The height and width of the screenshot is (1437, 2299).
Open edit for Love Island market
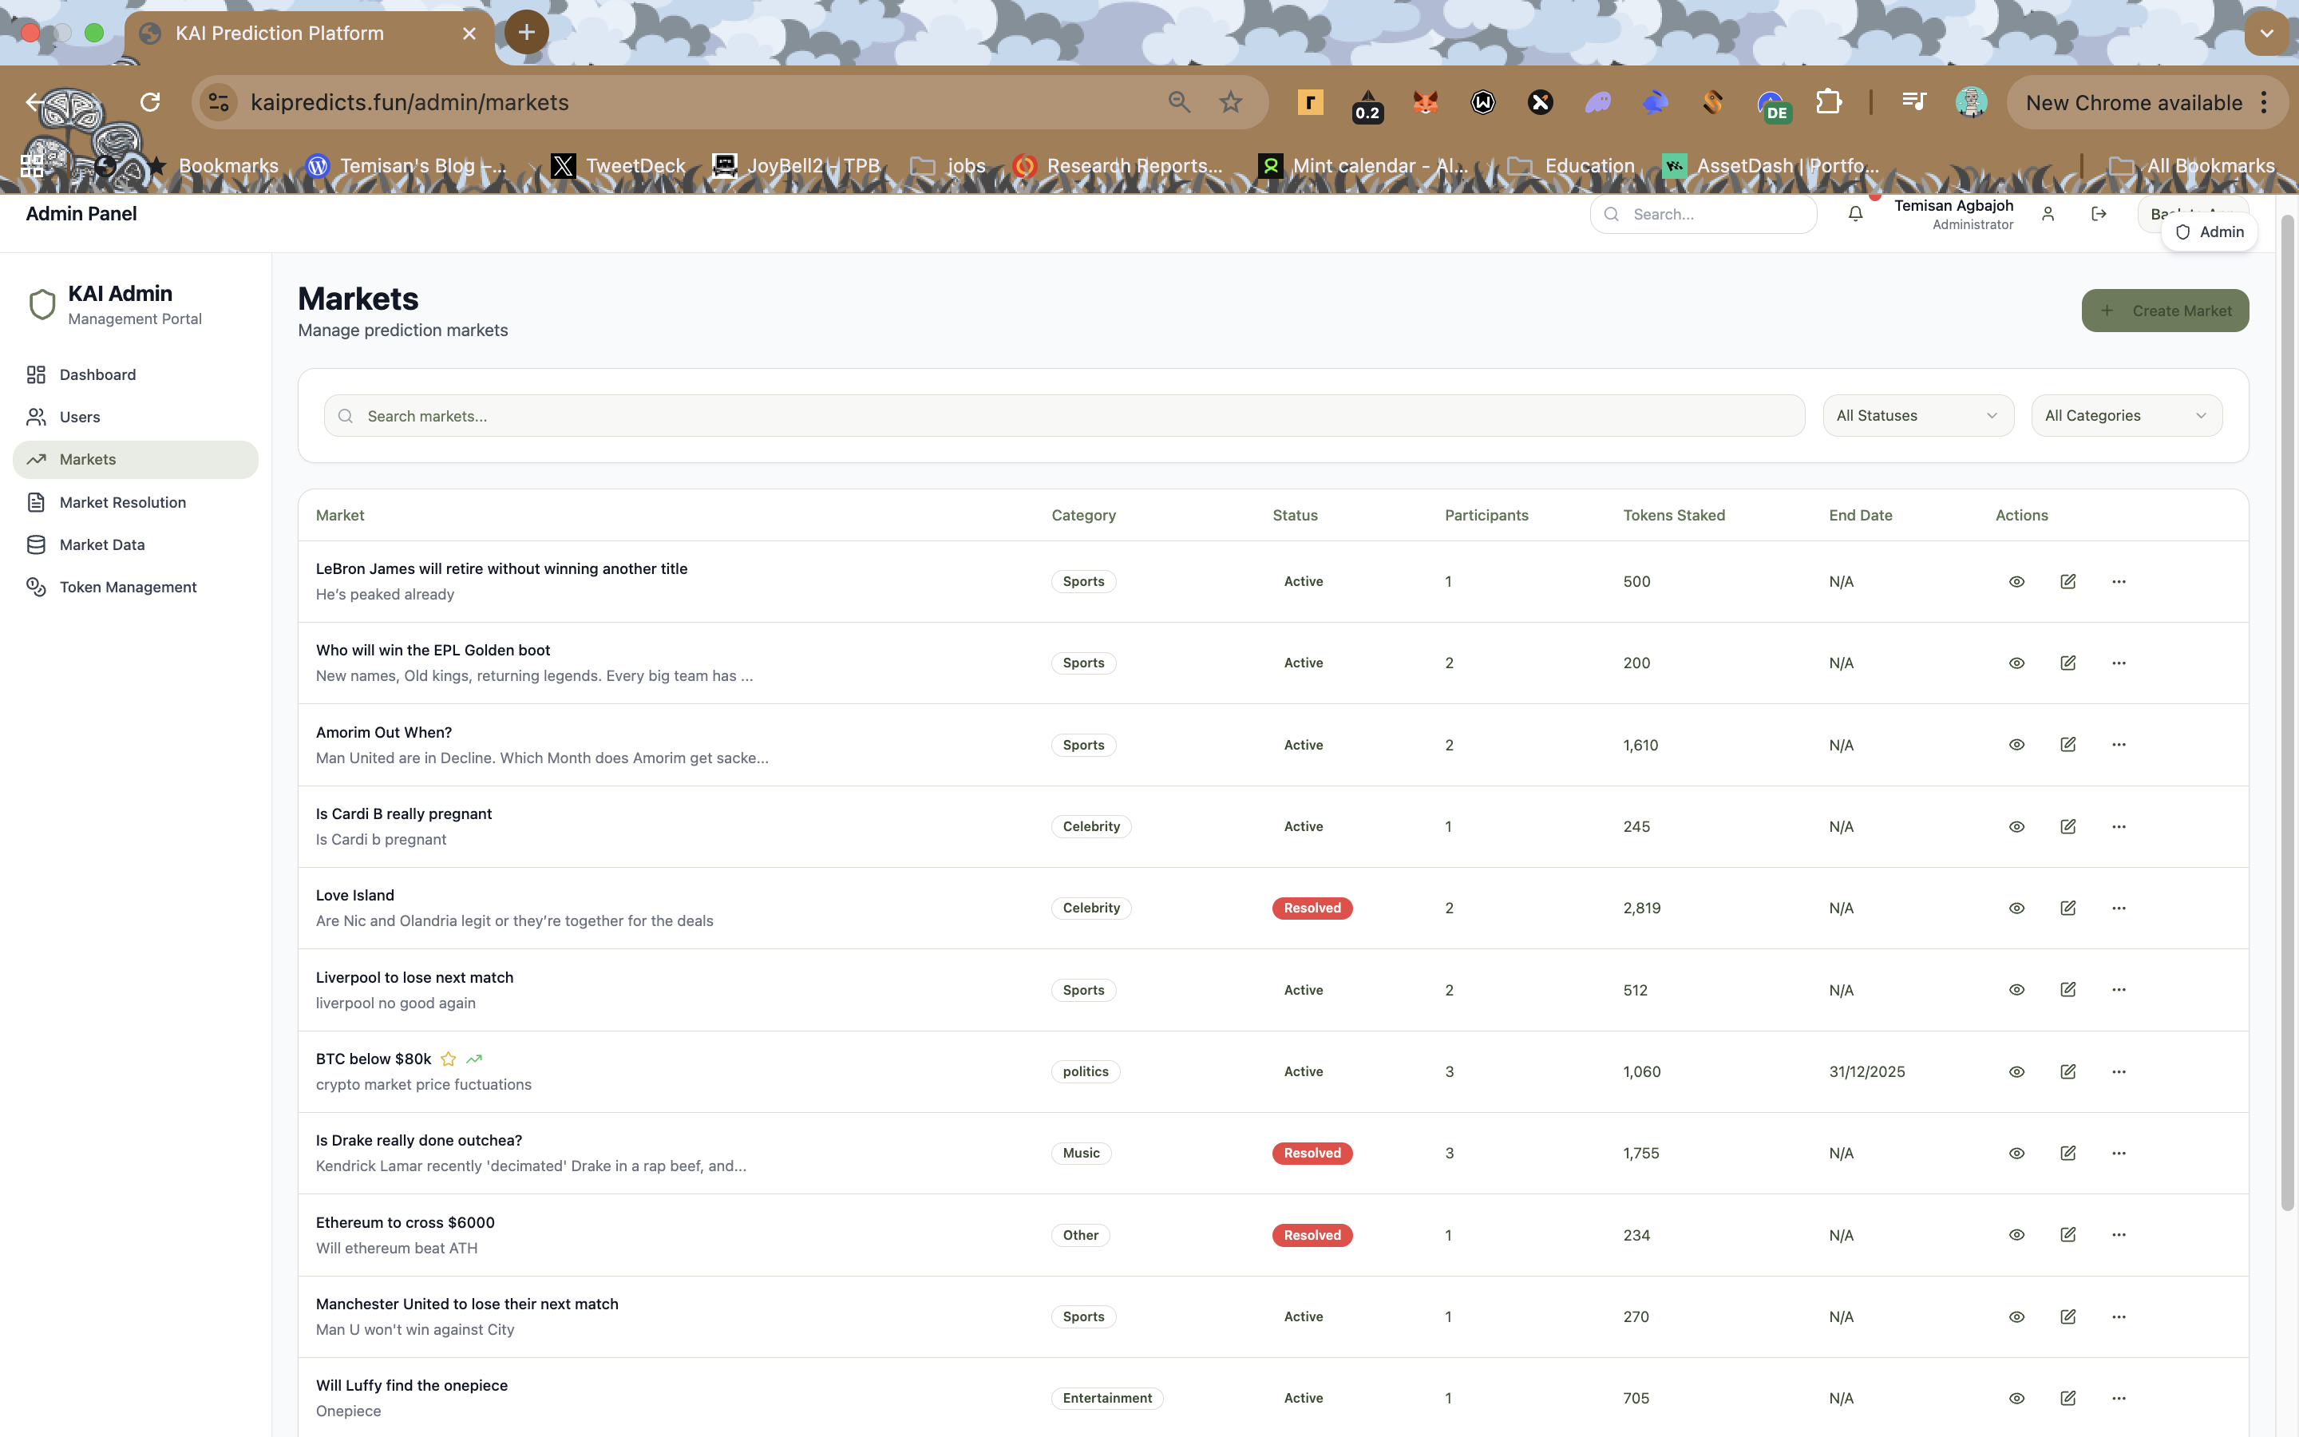pyautogui.click(x=2068, y=908)
